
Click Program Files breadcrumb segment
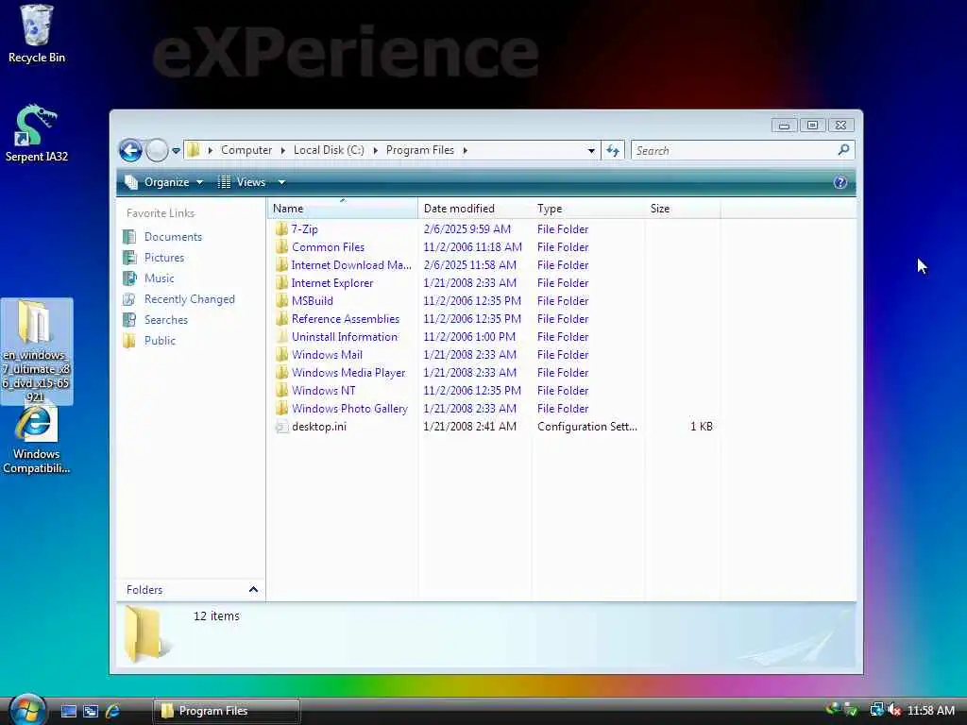420,150
